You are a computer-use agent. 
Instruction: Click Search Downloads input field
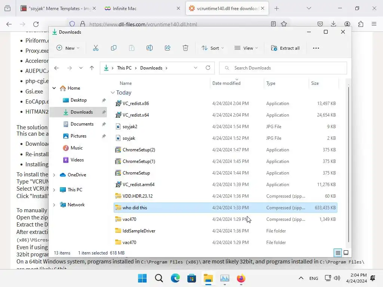[x=283, y=68]
